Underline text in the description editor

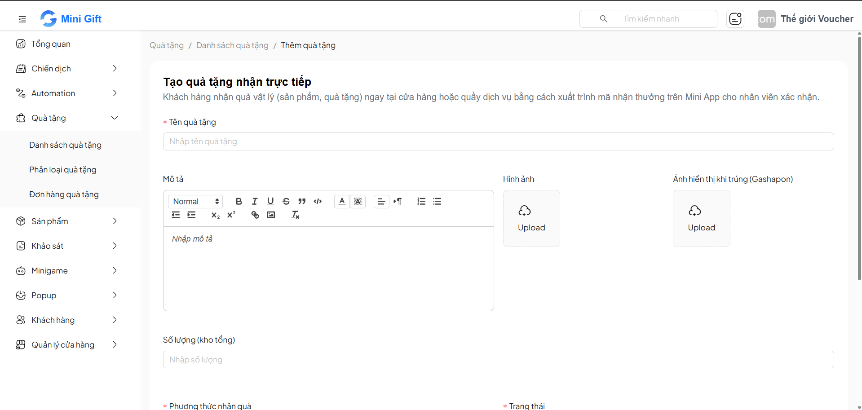(x=270, y=202)
